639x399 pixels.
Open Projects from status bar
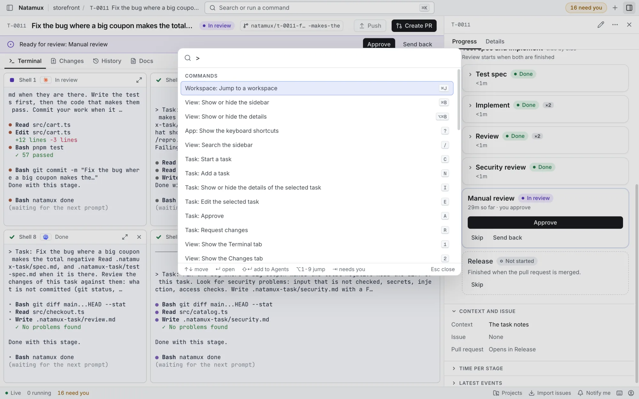(x=507, y=393)
